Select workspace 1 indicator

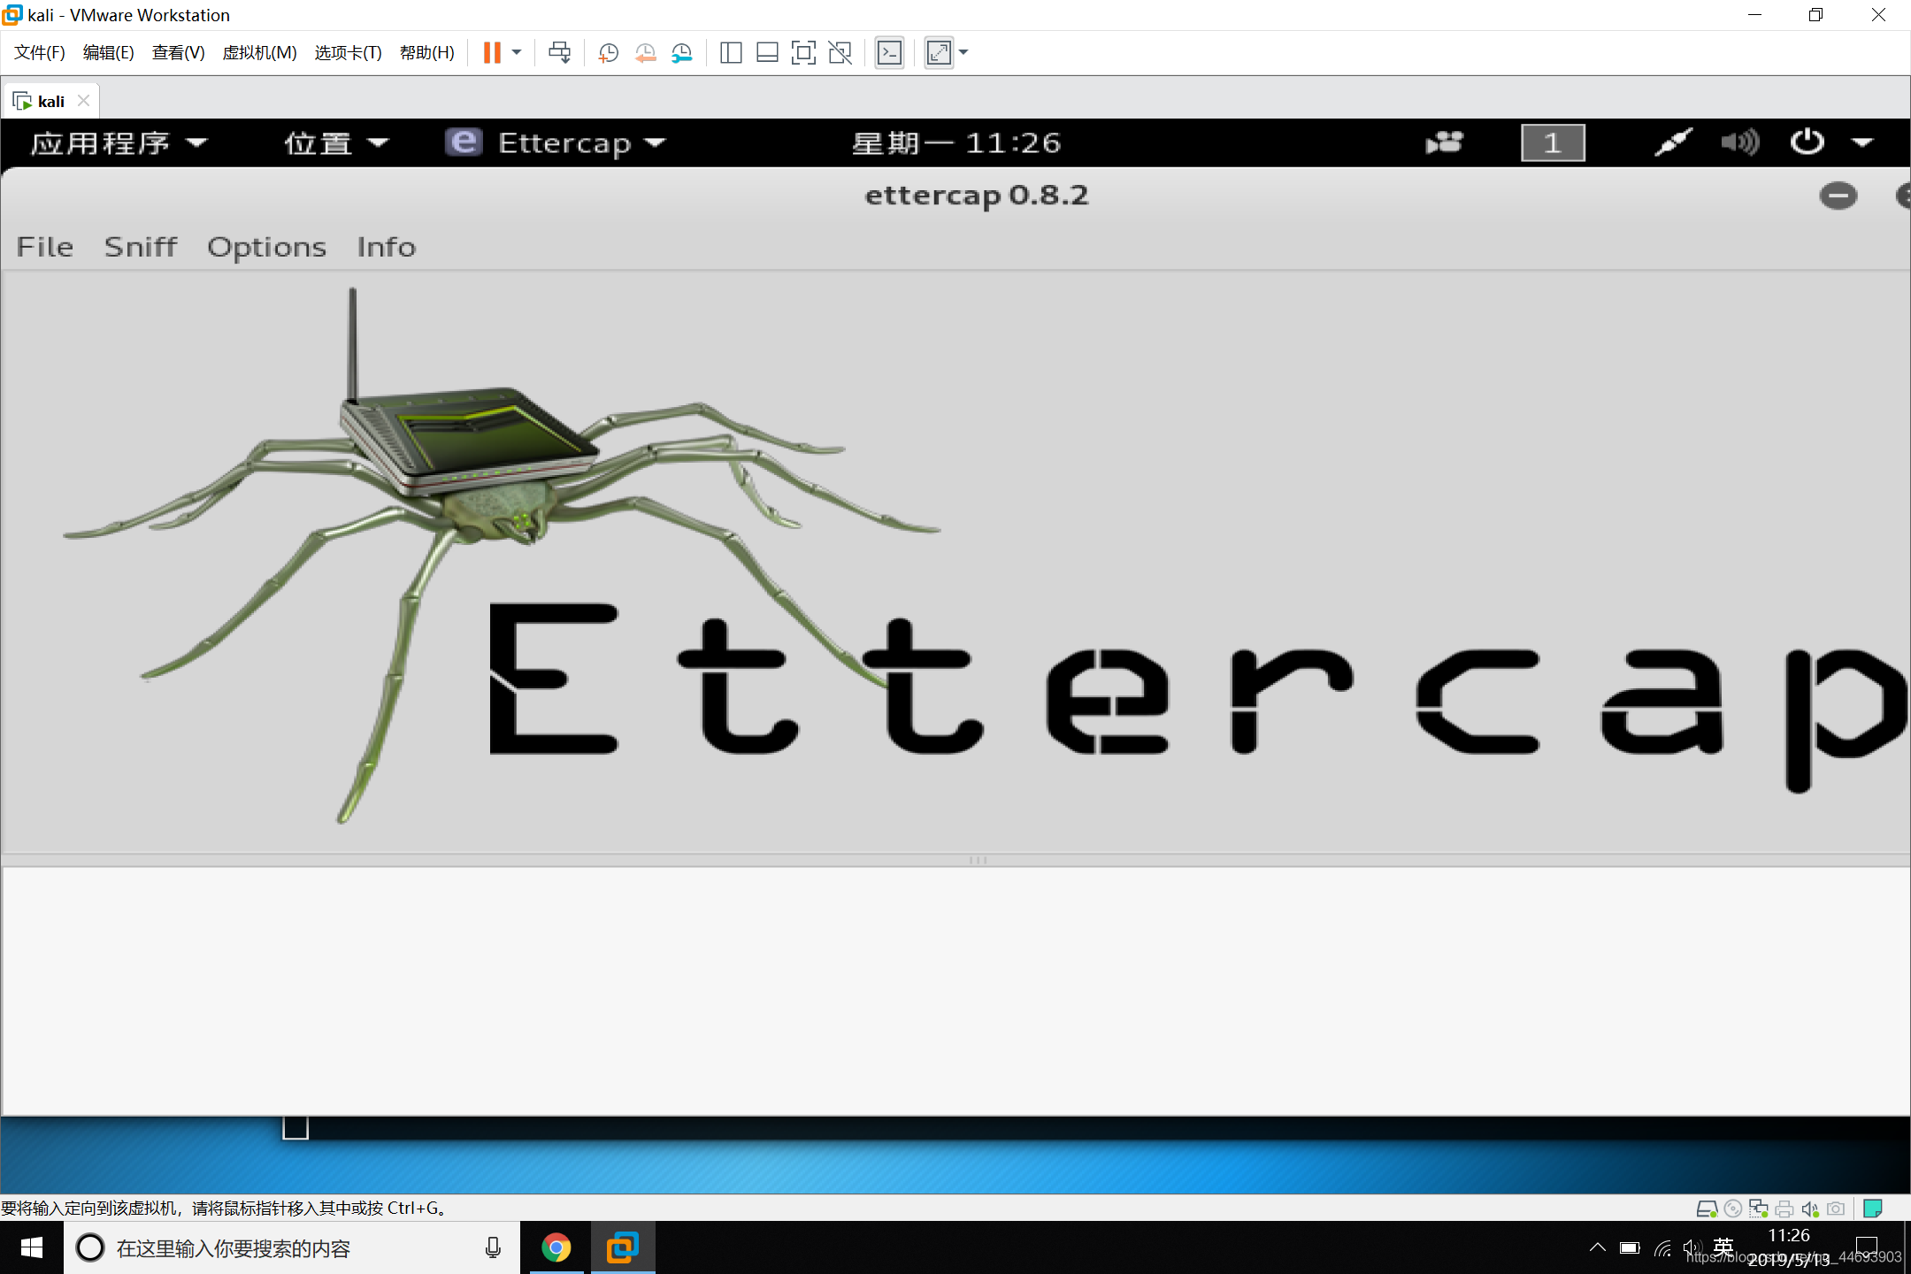click(x=1553, y=142)
